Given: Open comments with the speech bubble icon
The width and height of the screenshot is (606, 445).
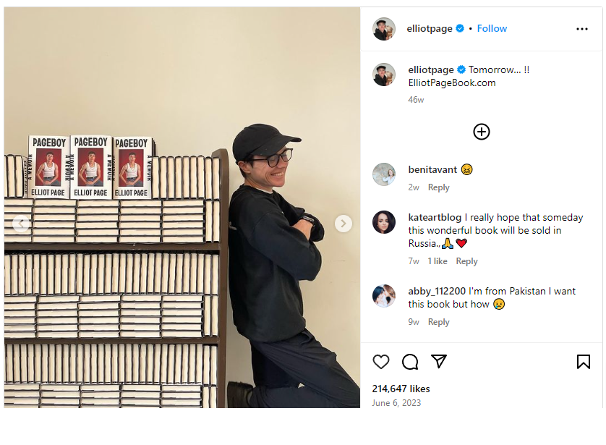Looking at the screenshot, I should click(x=410, y=362).
